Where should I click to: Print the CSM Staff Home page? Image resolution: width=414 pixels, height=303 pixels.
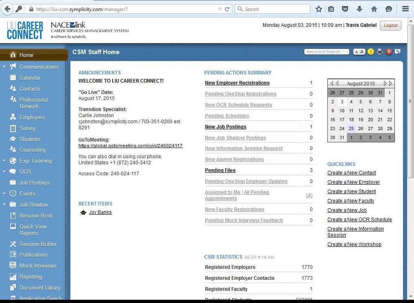(379, 52)
